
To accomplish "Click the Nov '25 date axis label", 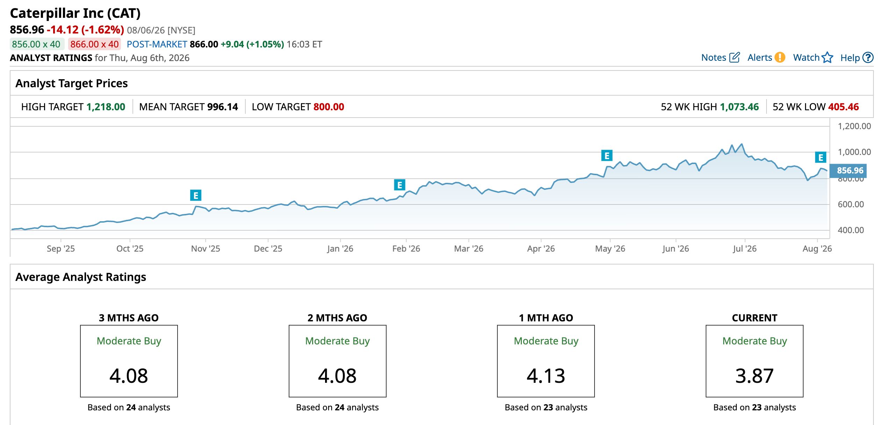I will click(206, 249).
